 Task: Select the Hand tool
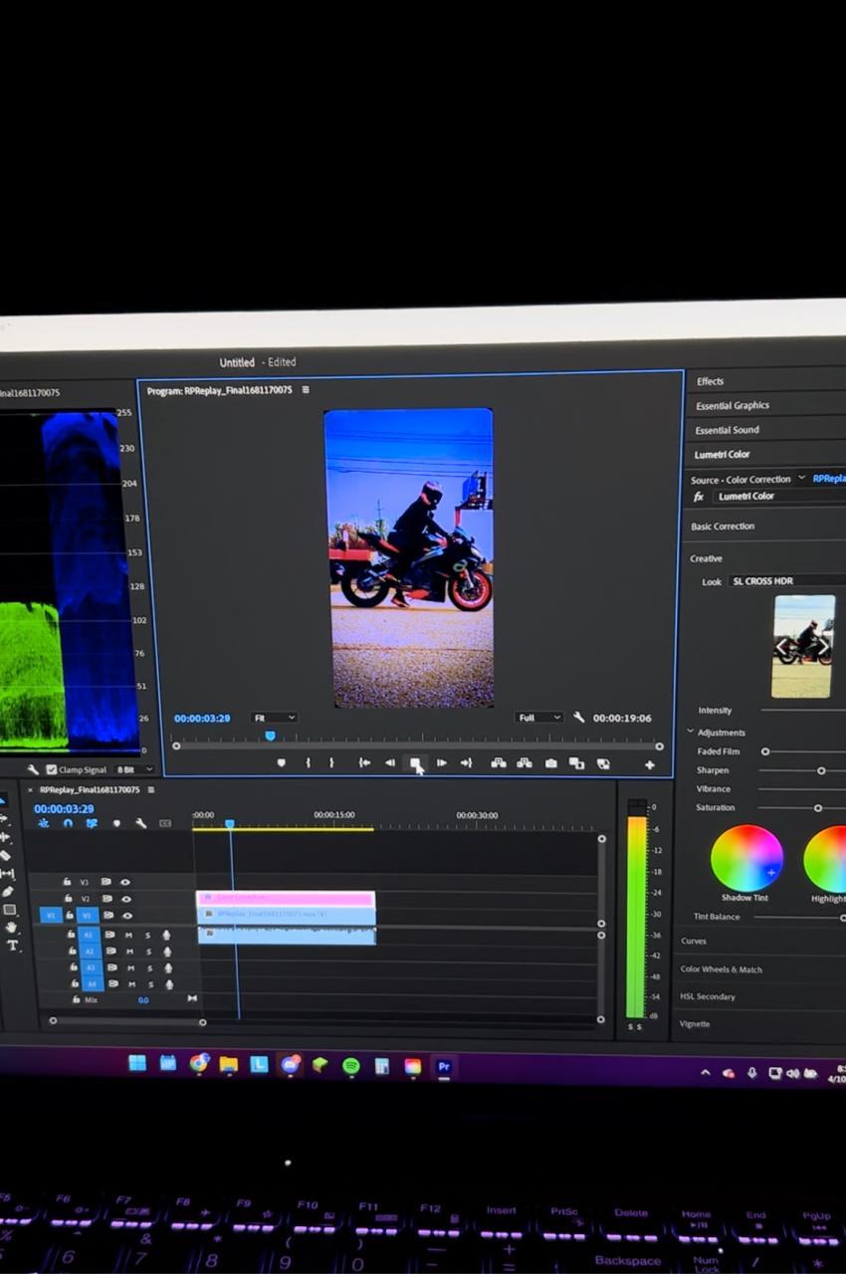pos(12,928)
